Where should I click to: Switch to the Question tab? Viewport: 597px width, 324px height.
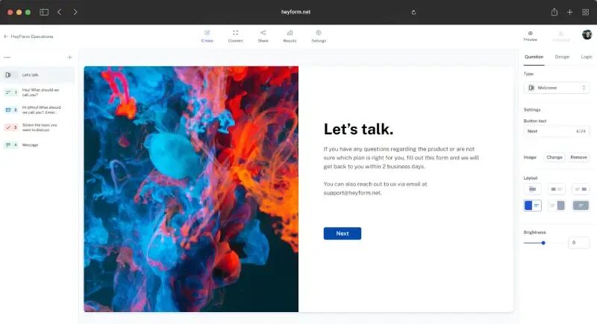[534, 57]
